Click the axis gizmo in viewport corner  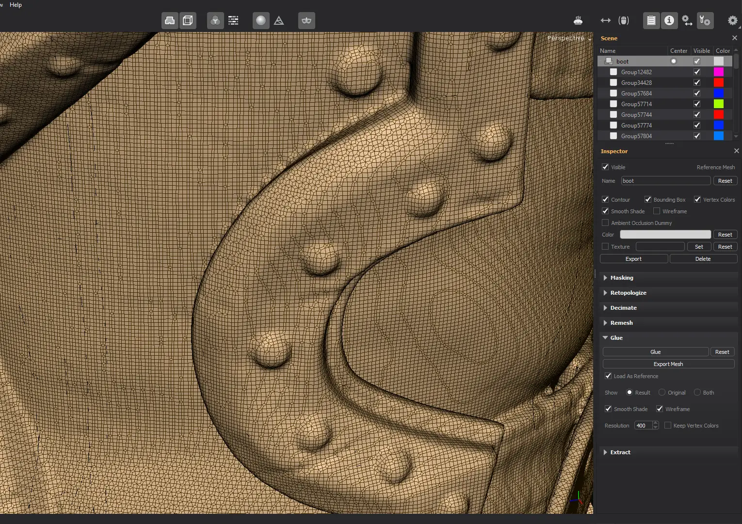tap(578, 498)
